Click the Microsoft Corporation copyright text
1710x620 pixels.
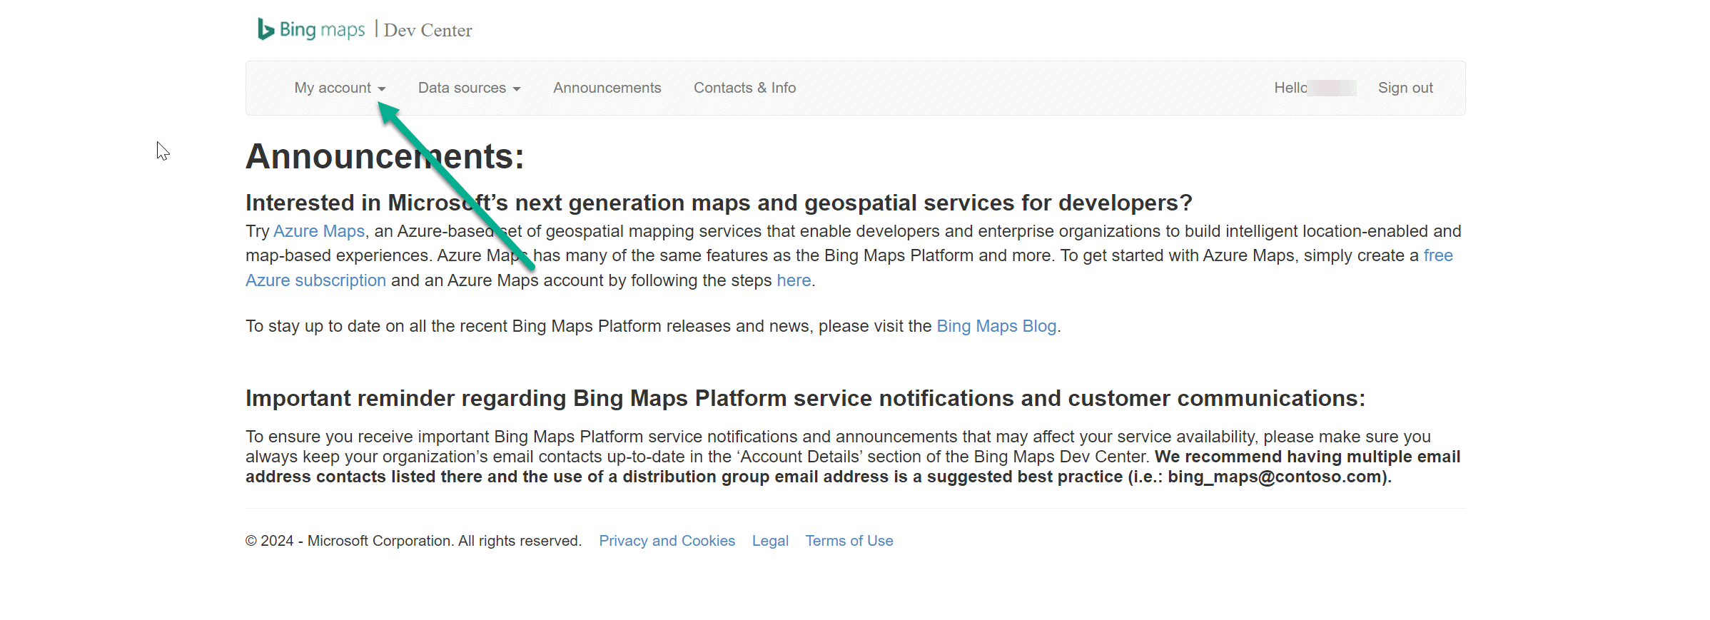[413, 541]
